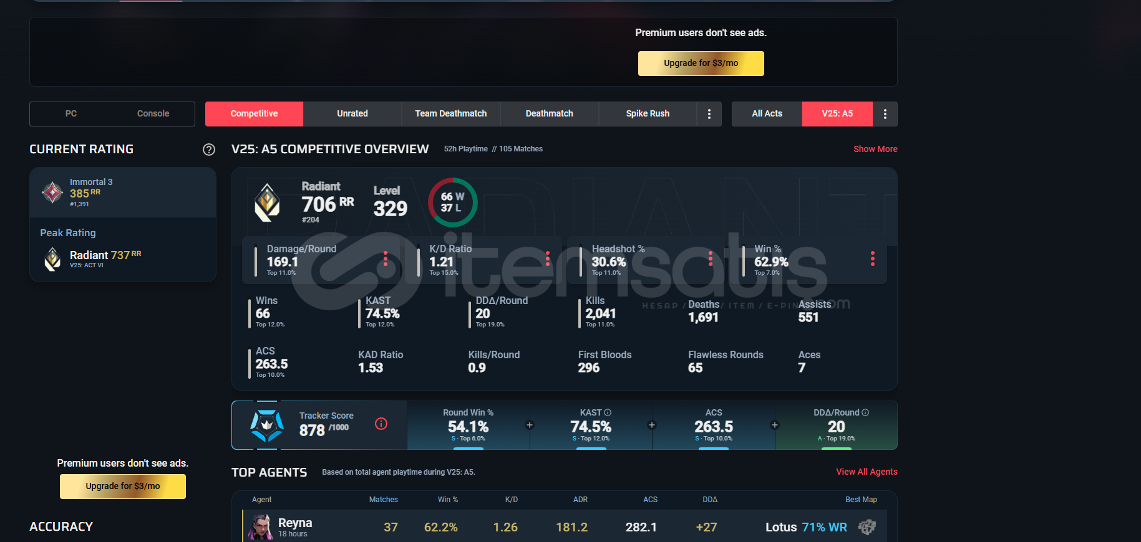
Task: Click Reyna agent portrait
Action: click(261, 527)
